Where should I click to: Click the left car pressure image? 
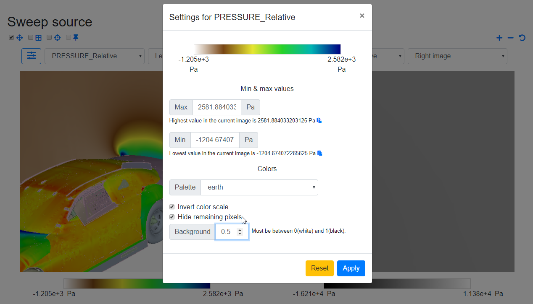coord(91,171)
